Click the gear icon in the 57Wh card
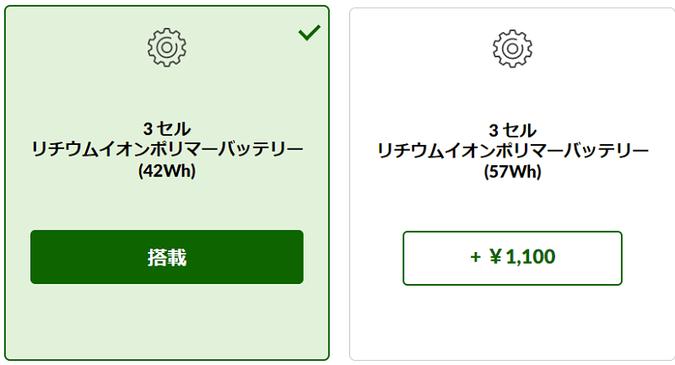This screenshot has height=365, width=675. tap(512, 49)
